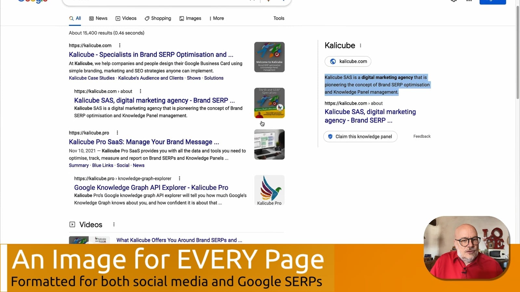520x292 pixels.
Task: Click the Videos section play icon
Action: 72,225
